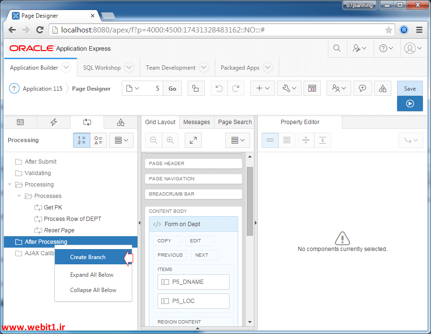Switch to the Messages tab

point(196,122)
